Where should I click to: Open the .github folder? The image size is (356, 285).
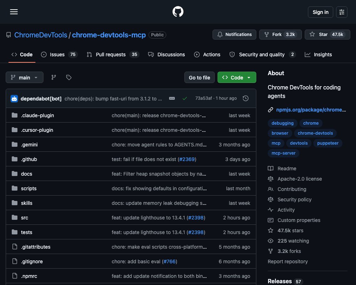[29, 159]
